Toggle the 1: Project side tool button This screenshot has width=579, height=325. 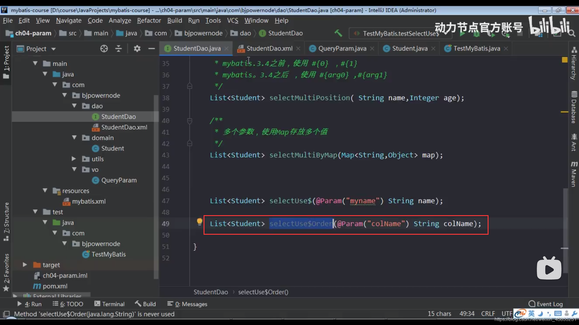(6, 62)
